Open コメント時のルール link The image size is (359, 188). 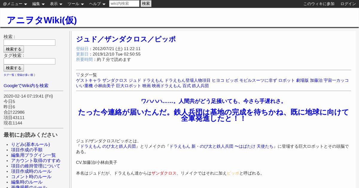pos(31,177)
